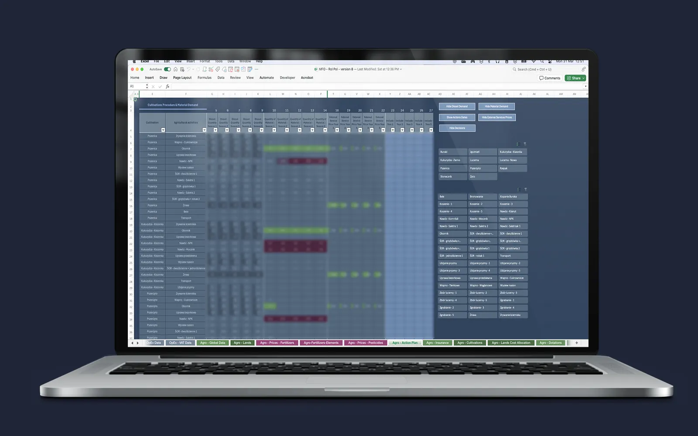Click the Wi-Fi icon in menu bar
698x436 pixels.
point(533,61)
